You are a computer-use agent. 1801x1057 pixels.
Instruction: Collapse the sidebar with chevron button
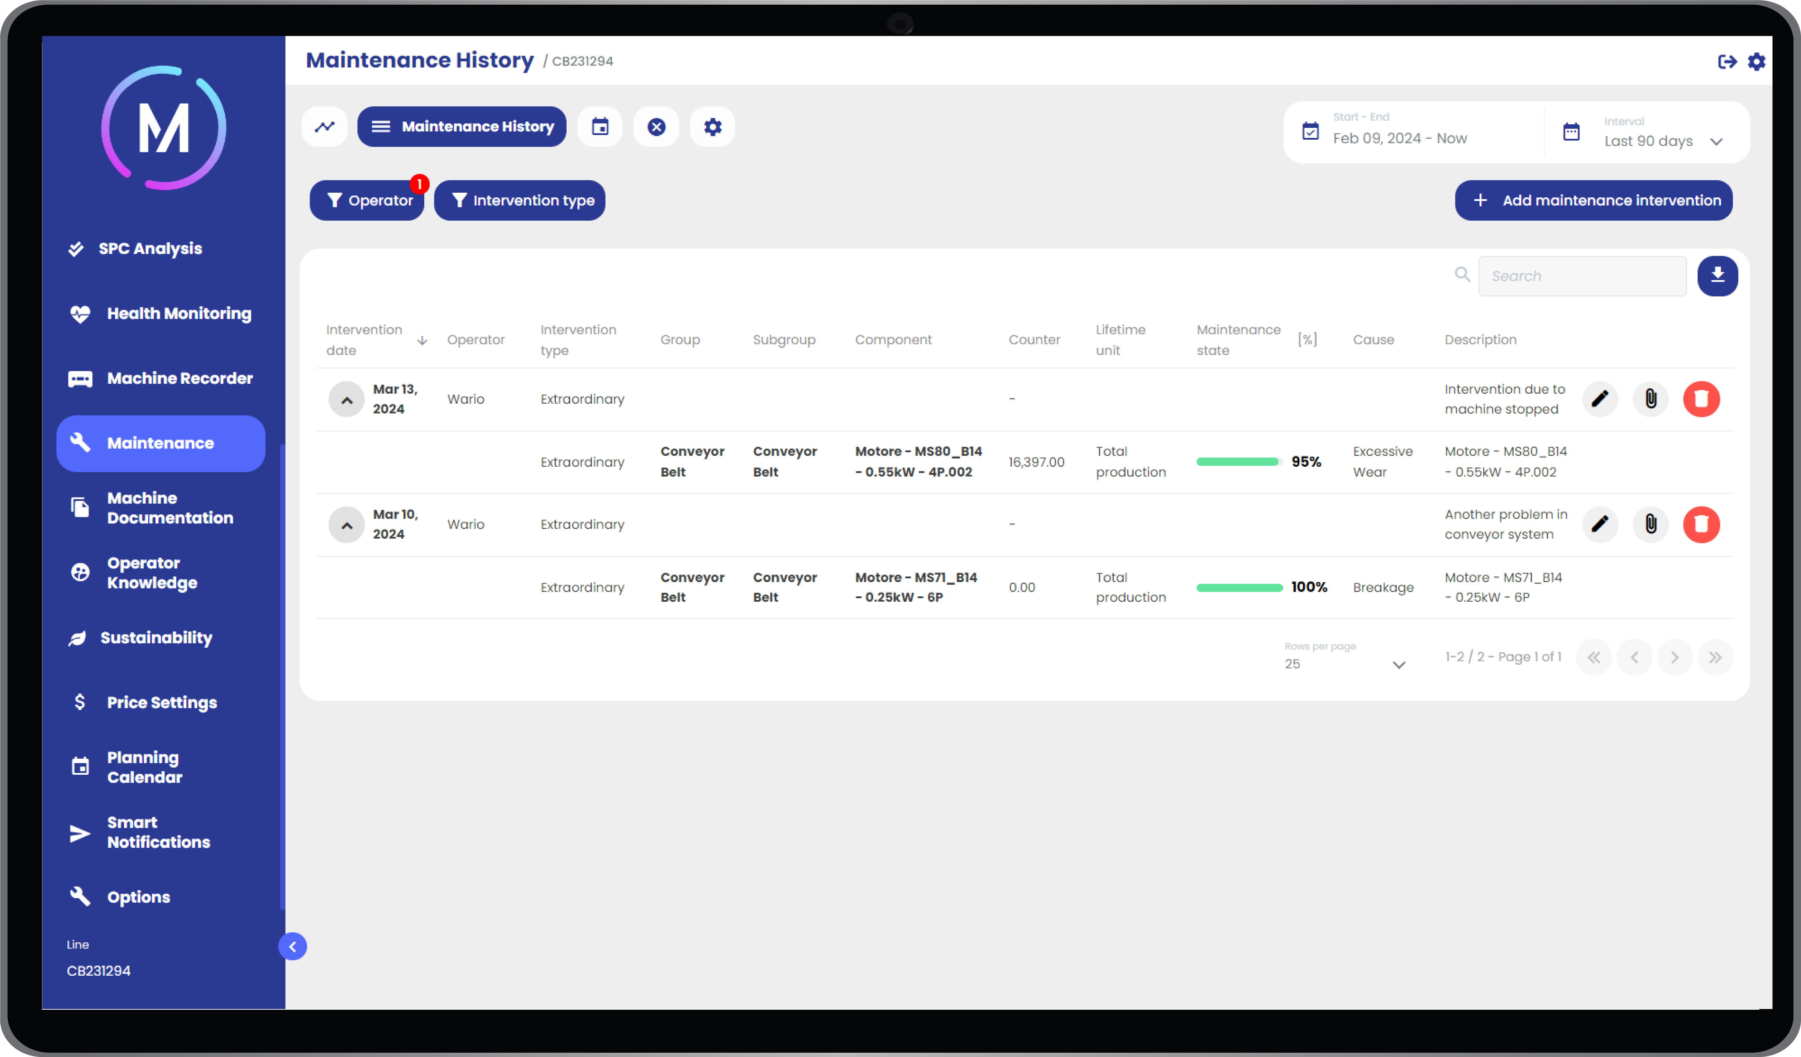pos(292,946)
